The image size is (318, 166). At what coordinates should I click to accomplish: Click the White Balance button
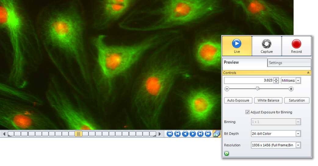(x=268, y=101)
